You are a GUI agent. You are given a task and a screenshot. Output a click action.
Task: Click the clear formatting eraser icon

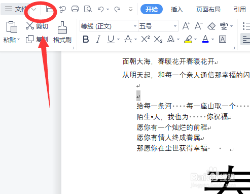pyautogui.click(x=211, y=26)
